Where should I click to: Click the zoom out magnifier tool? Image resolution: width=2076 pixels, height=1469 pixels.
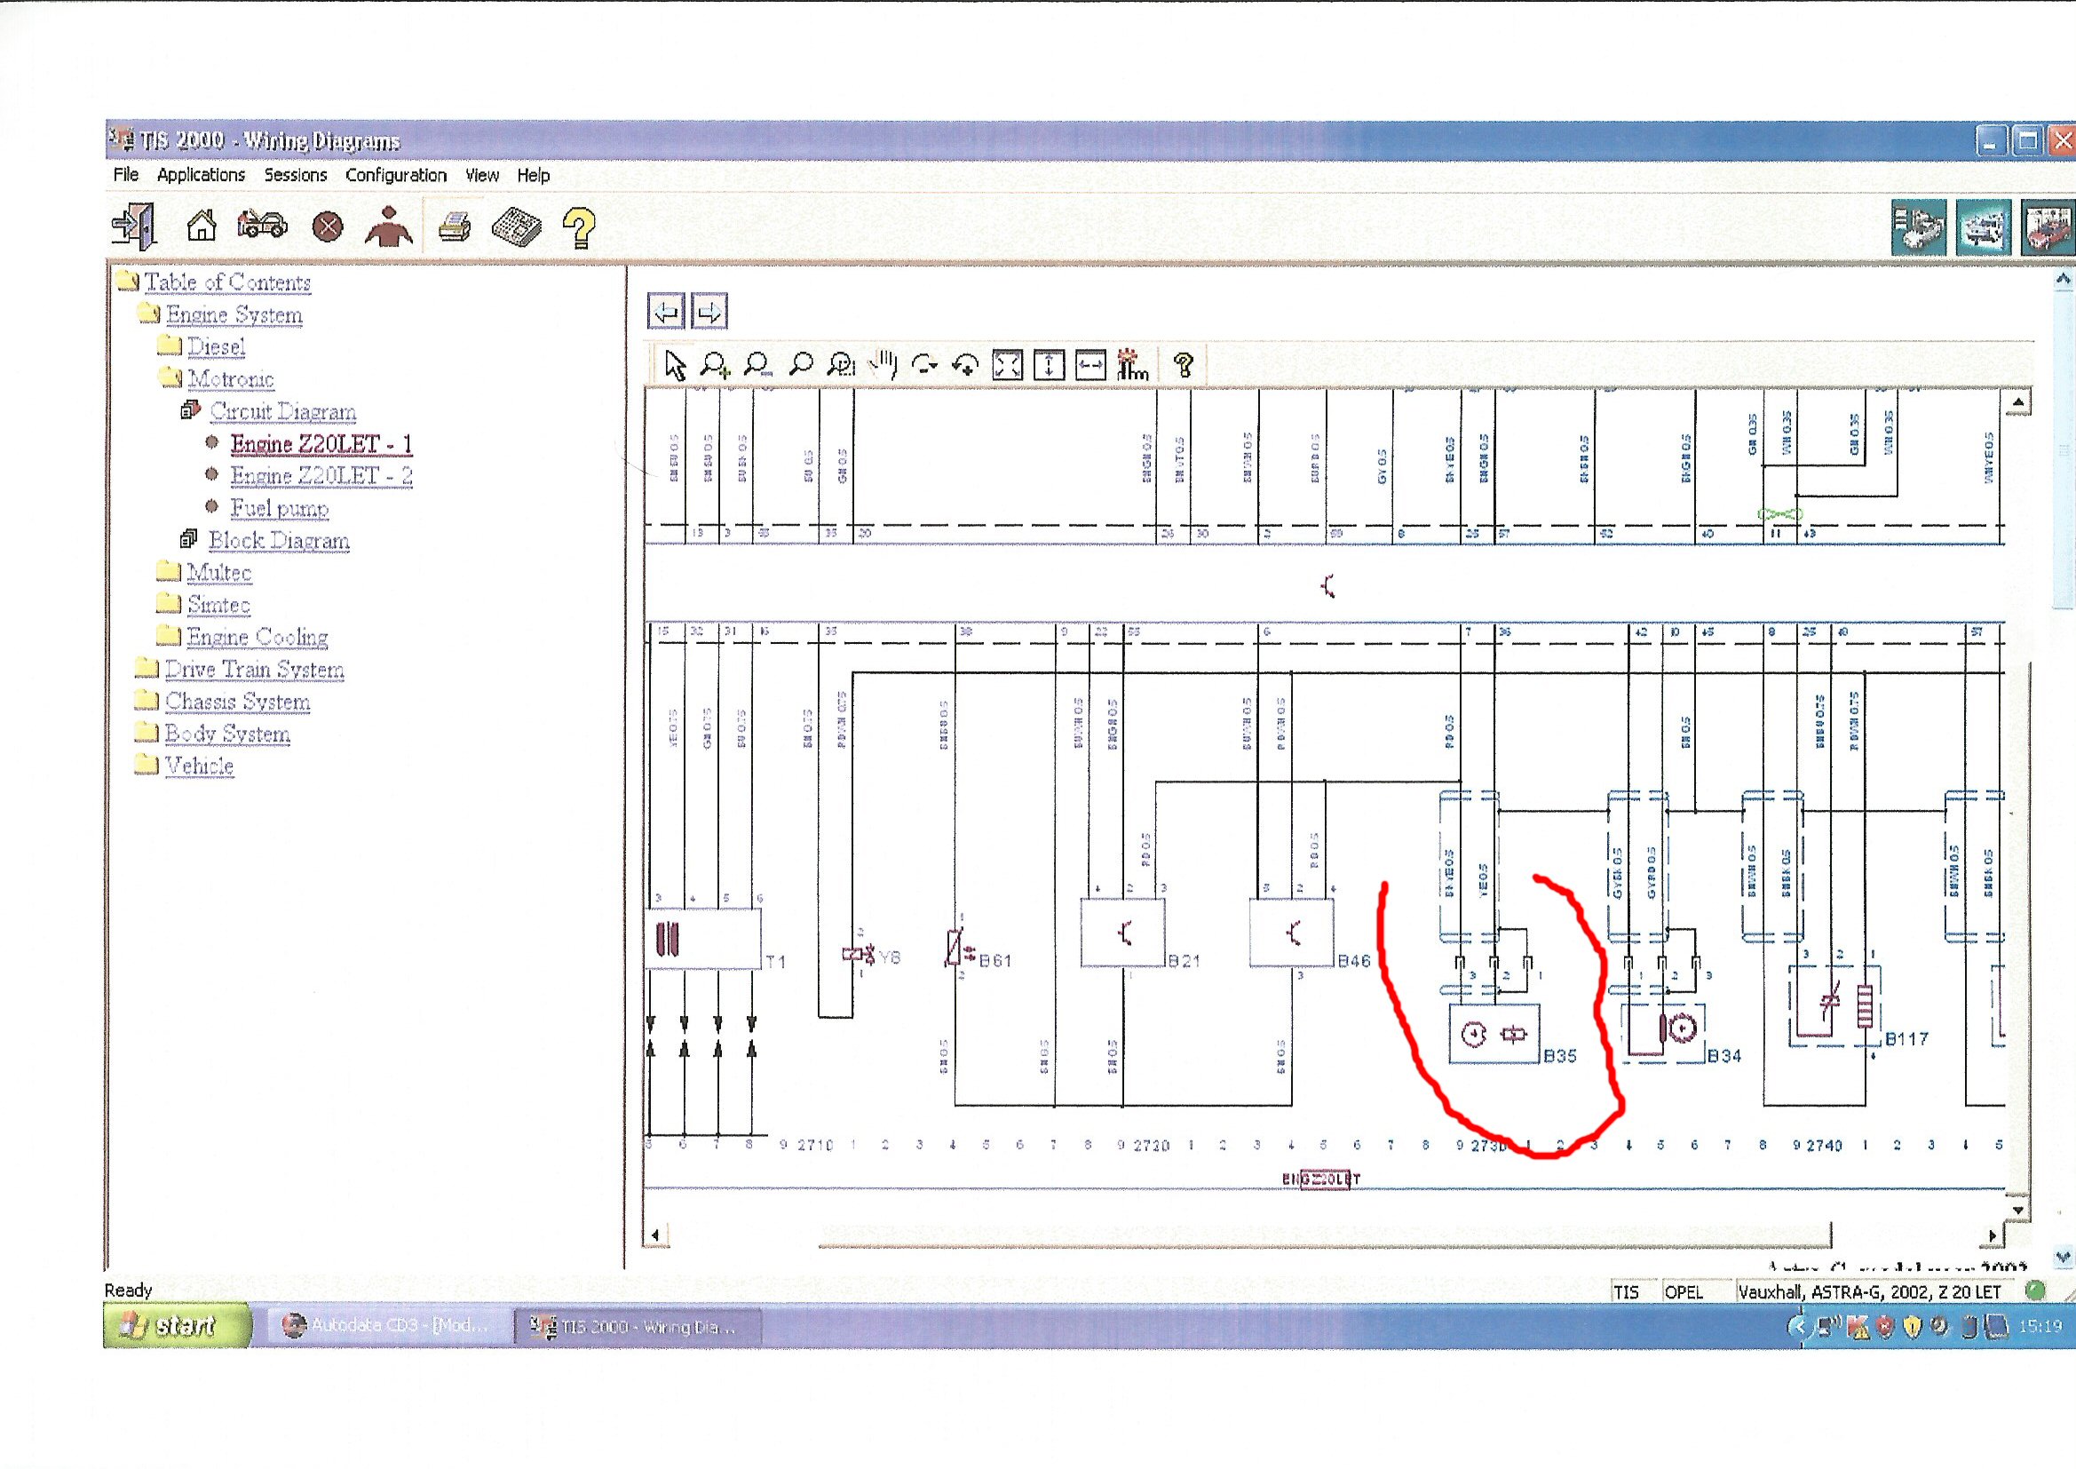click(757, 365)
